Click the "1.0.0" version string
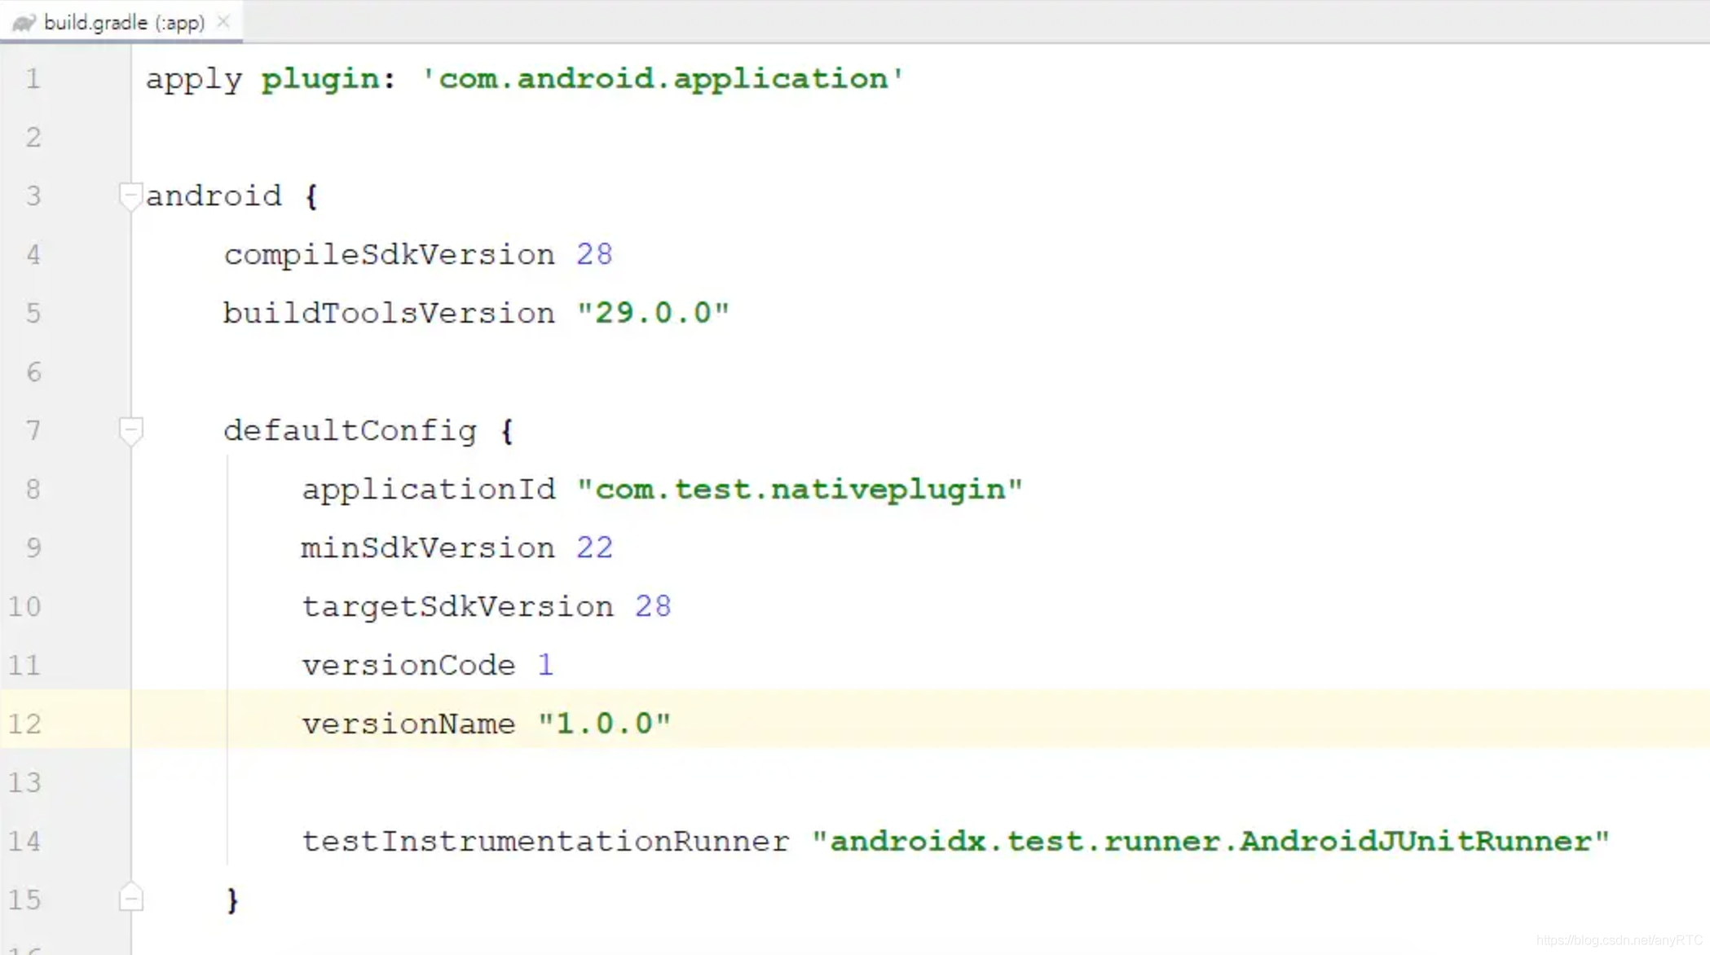The width and height of the screenshot is (1710, 955). tap(604, 724)
